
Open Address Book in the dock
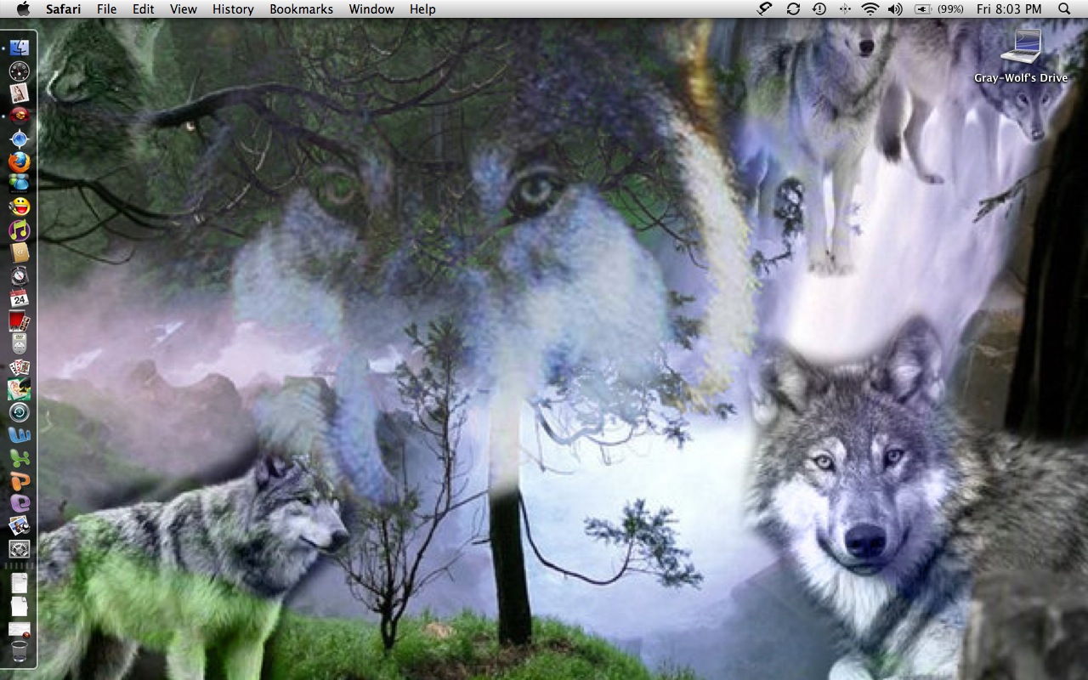[20, 252]
